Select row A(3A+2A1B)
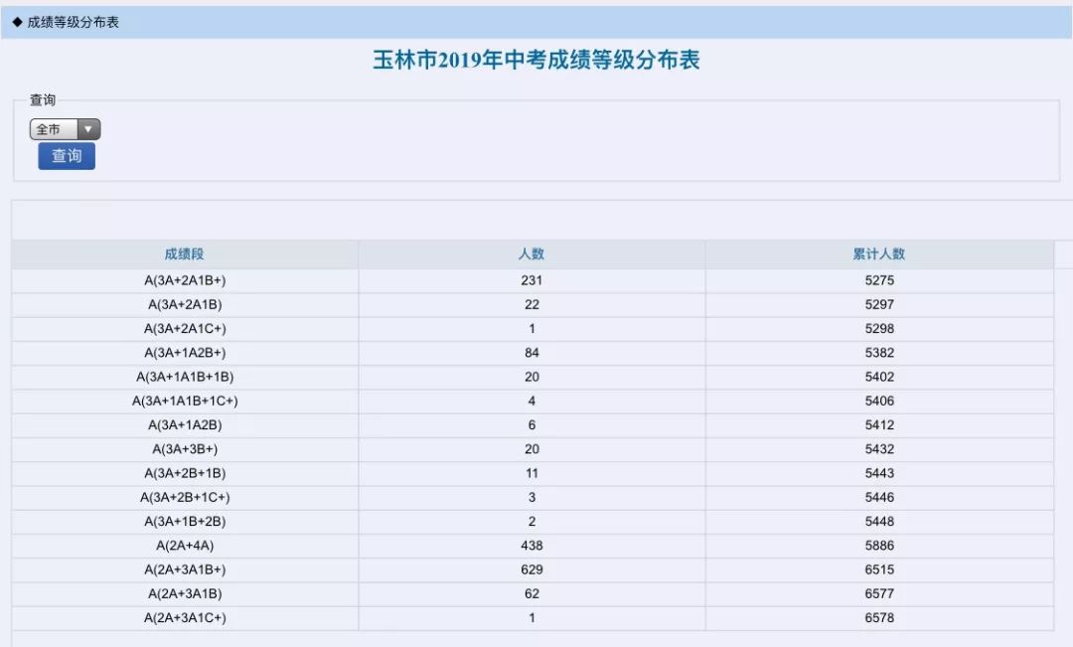This screenshot has height=647, width=1073. [533, 305]
